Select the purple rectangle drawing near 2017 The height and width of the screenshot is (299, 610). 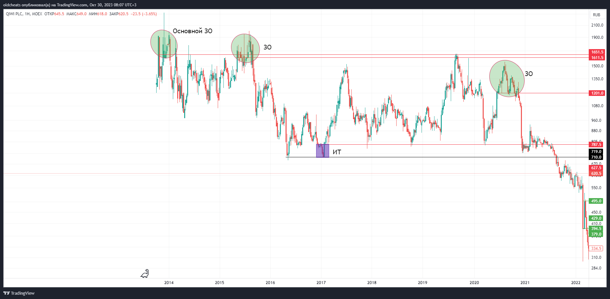pos(322,151)
